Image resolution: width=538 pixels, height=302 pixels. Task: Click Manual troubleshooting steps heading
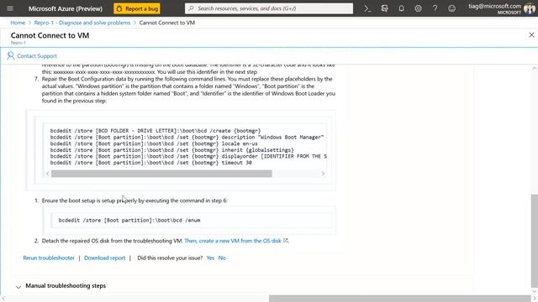click(x=66, y=285)
